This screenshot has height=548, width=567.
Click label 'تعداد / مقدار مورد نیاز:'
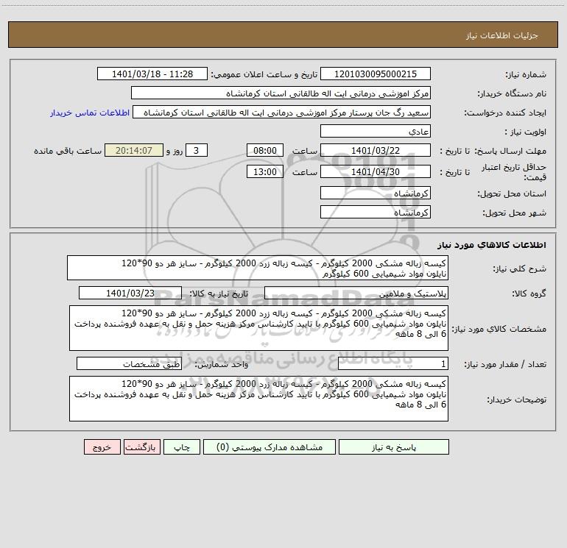coord(505,365)
